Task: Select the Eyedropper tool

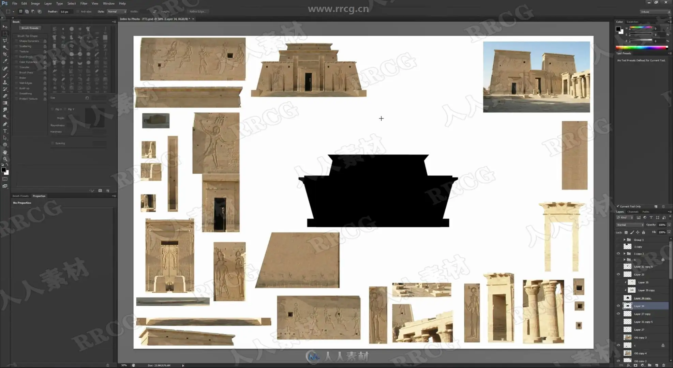Action: 5,61
